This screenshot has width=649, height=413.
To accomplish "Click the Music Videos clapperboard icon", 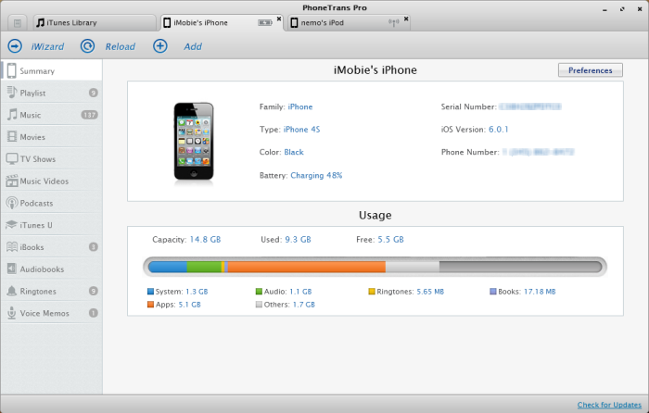I will coord(12,181).
